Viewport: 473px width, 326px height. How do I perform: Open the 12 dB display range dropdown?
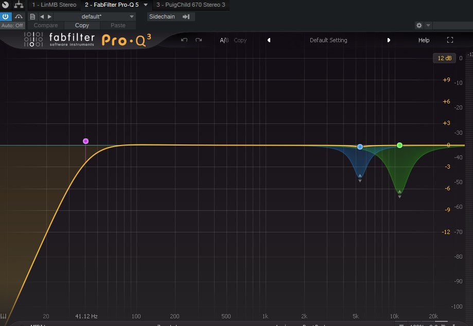coord(444,58)
